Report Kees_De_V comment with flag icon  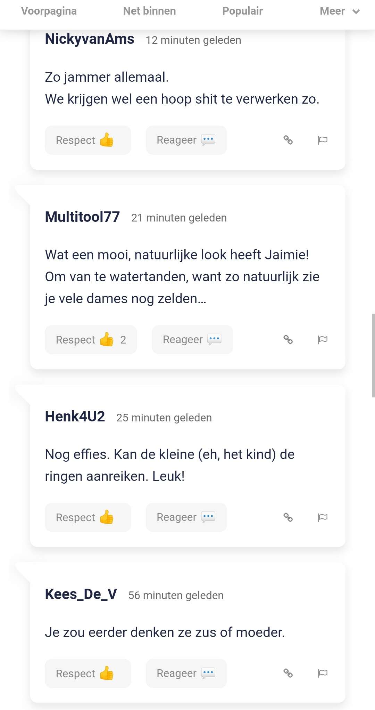tap(323, 673)
